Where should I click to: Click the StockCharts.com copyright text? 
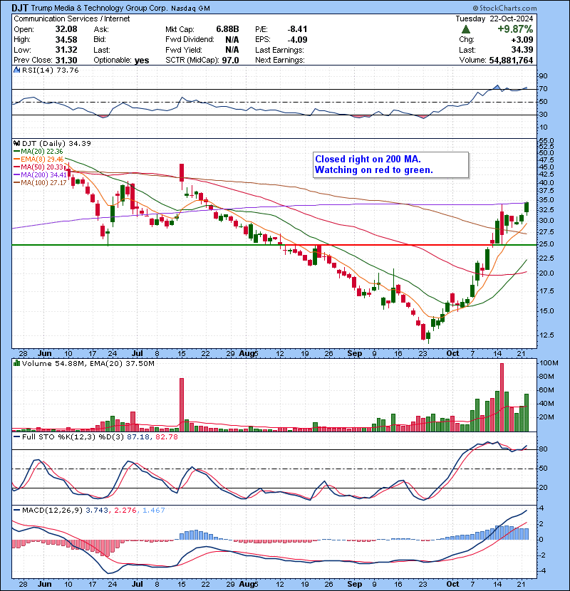pyautogui.click(x=504, y=8)
